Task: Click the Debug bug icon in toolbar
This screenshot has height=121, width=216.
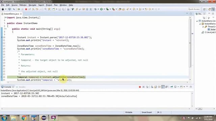Action: pyautogui.click(x=95, y=9)
